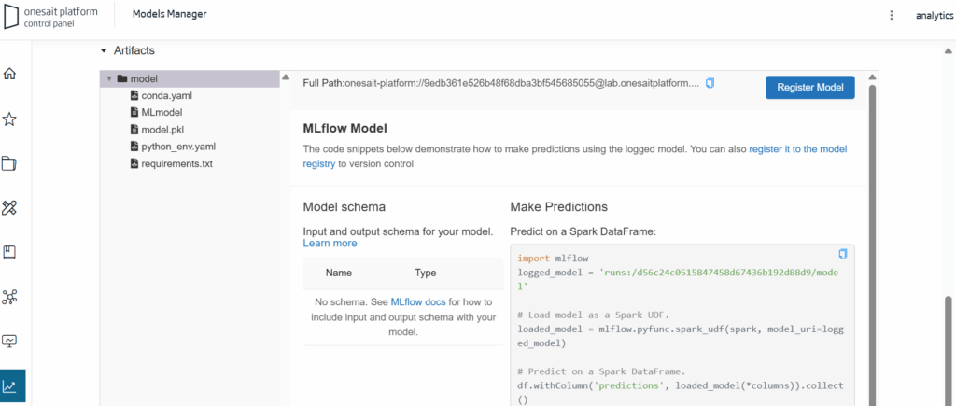This screenshot has width=956, height=406.
Task: Open the Learn more link
Action: tap(330, 243)
